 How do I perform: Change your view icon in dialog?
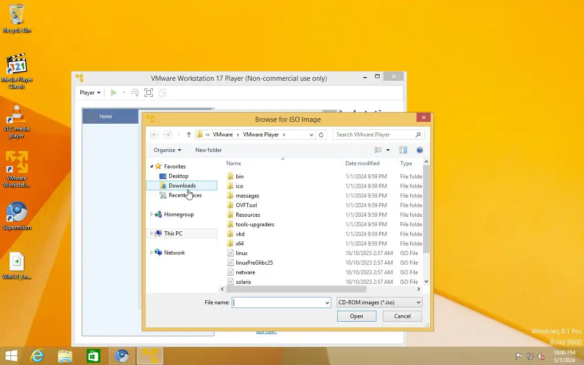[378, 150]
